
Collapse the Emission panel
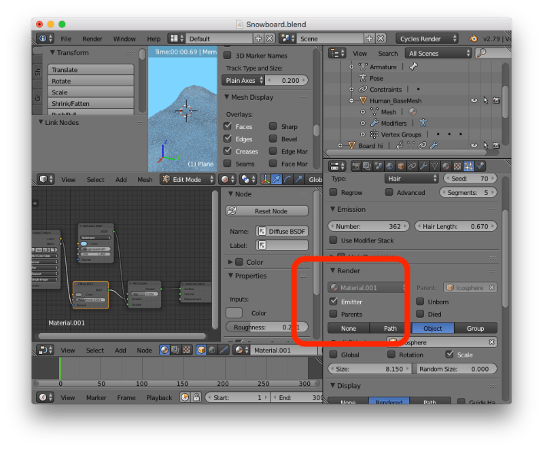tap(332, 209)
